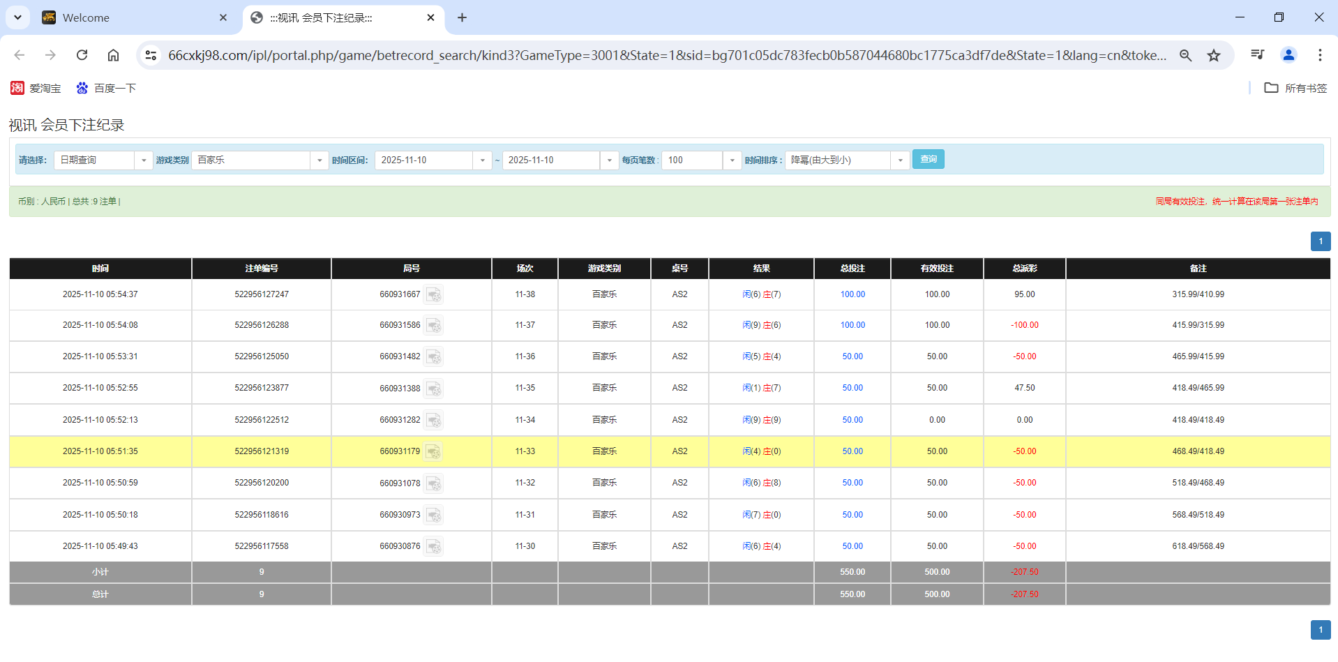
Task: Click the blue 100.00 bet amount link
Action: pos(852,294)
